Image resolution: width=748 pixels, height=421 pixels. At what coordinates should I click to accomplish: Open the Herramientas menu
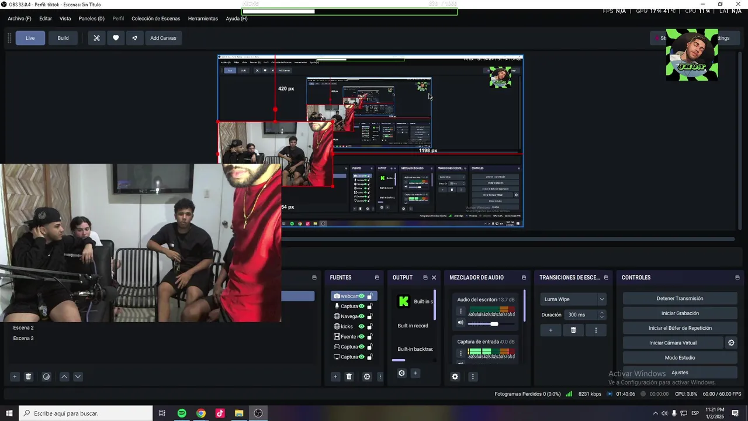pos(203,19)
